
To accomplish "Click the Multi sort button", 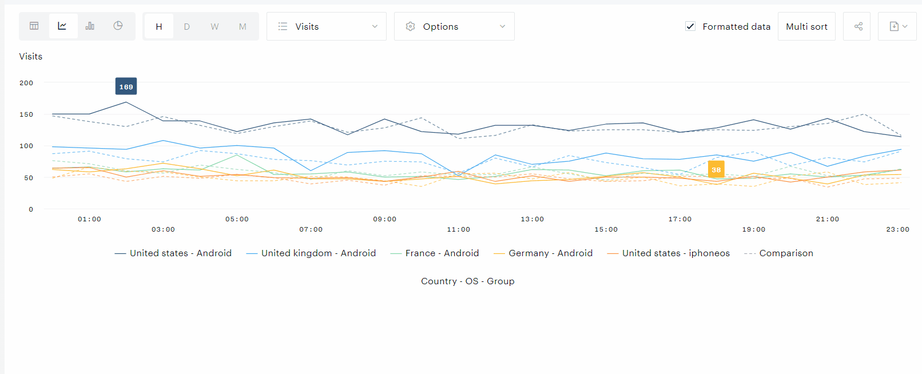I will (x=806, y=26).
